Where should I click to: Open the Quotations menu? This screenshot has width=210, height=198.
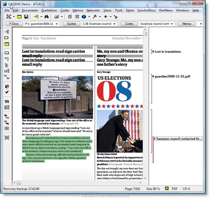[x=49, y=11]
